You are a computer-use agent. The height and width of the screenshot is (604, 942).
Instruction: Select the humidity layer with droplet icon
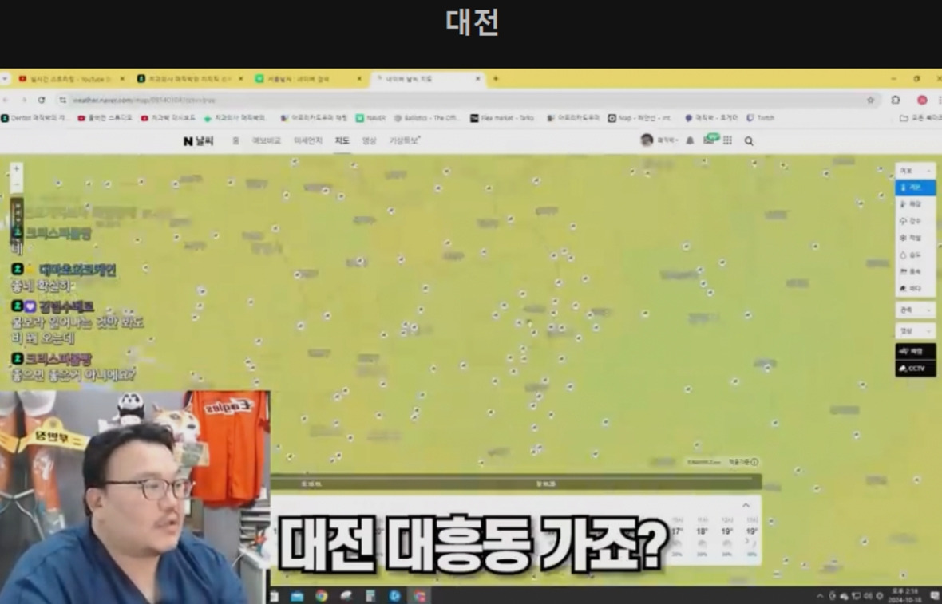pos(915,255)
